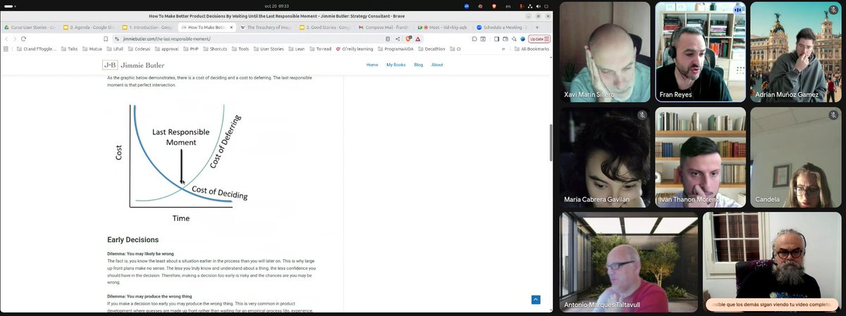This screenshot has width=846, height=316.
Task: Click the speaking indicator on Fran Reyes tile
Action: (737, 10)
